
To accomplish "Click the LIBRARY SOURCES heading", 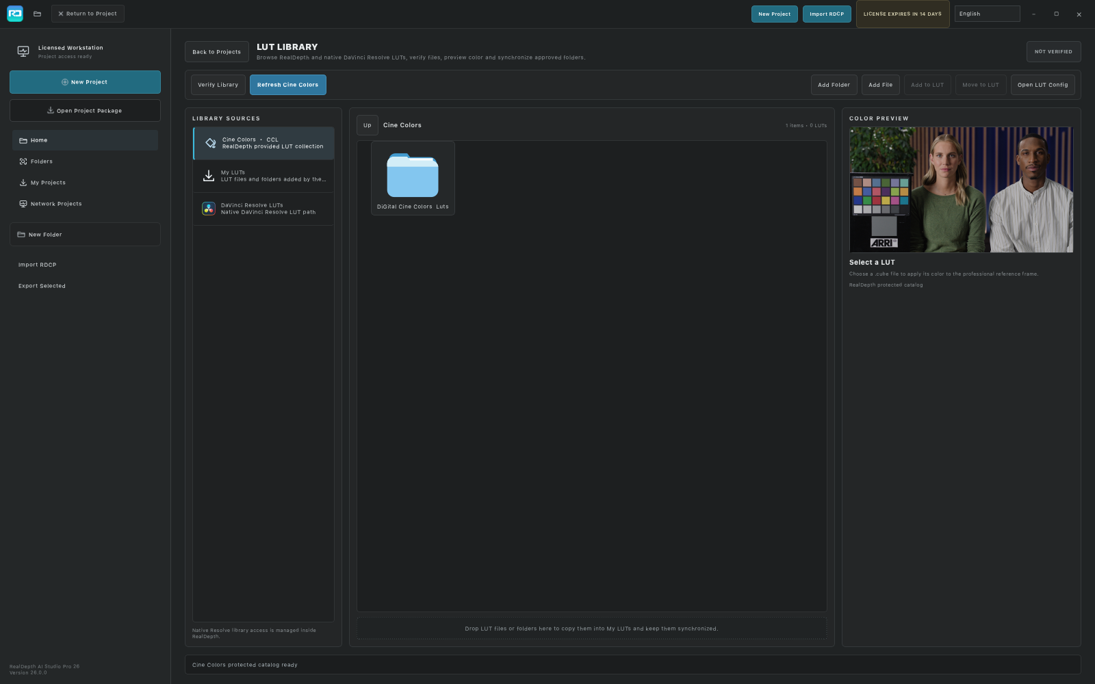I will [227, 118].
